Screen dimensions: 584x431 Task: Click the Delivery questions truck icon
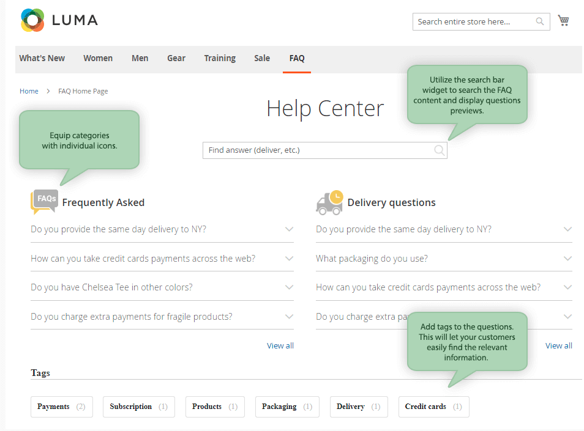[329, 202]
